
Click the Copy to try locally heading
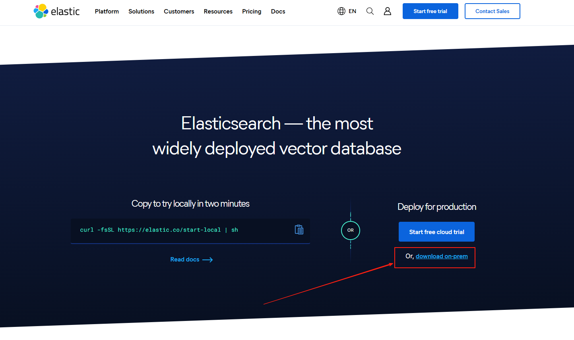(x=190, y=204)
